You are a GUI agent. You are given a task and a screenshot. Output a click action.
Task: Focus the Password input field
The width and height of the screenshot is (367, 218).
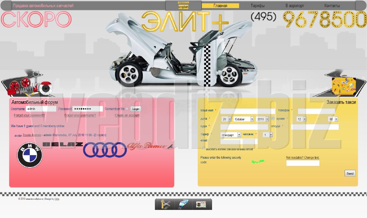pos(87,109)
